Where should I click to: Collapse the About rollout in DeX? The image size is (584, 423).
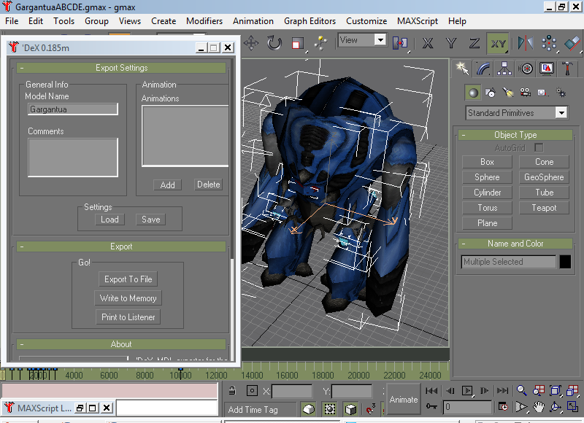[x=121, y=344]
